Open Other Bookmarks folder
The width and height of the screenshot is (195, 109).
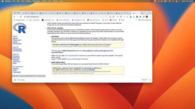tap(145, 20)
